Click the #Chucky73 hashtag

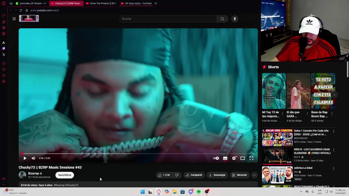click(x=72, y=185)
